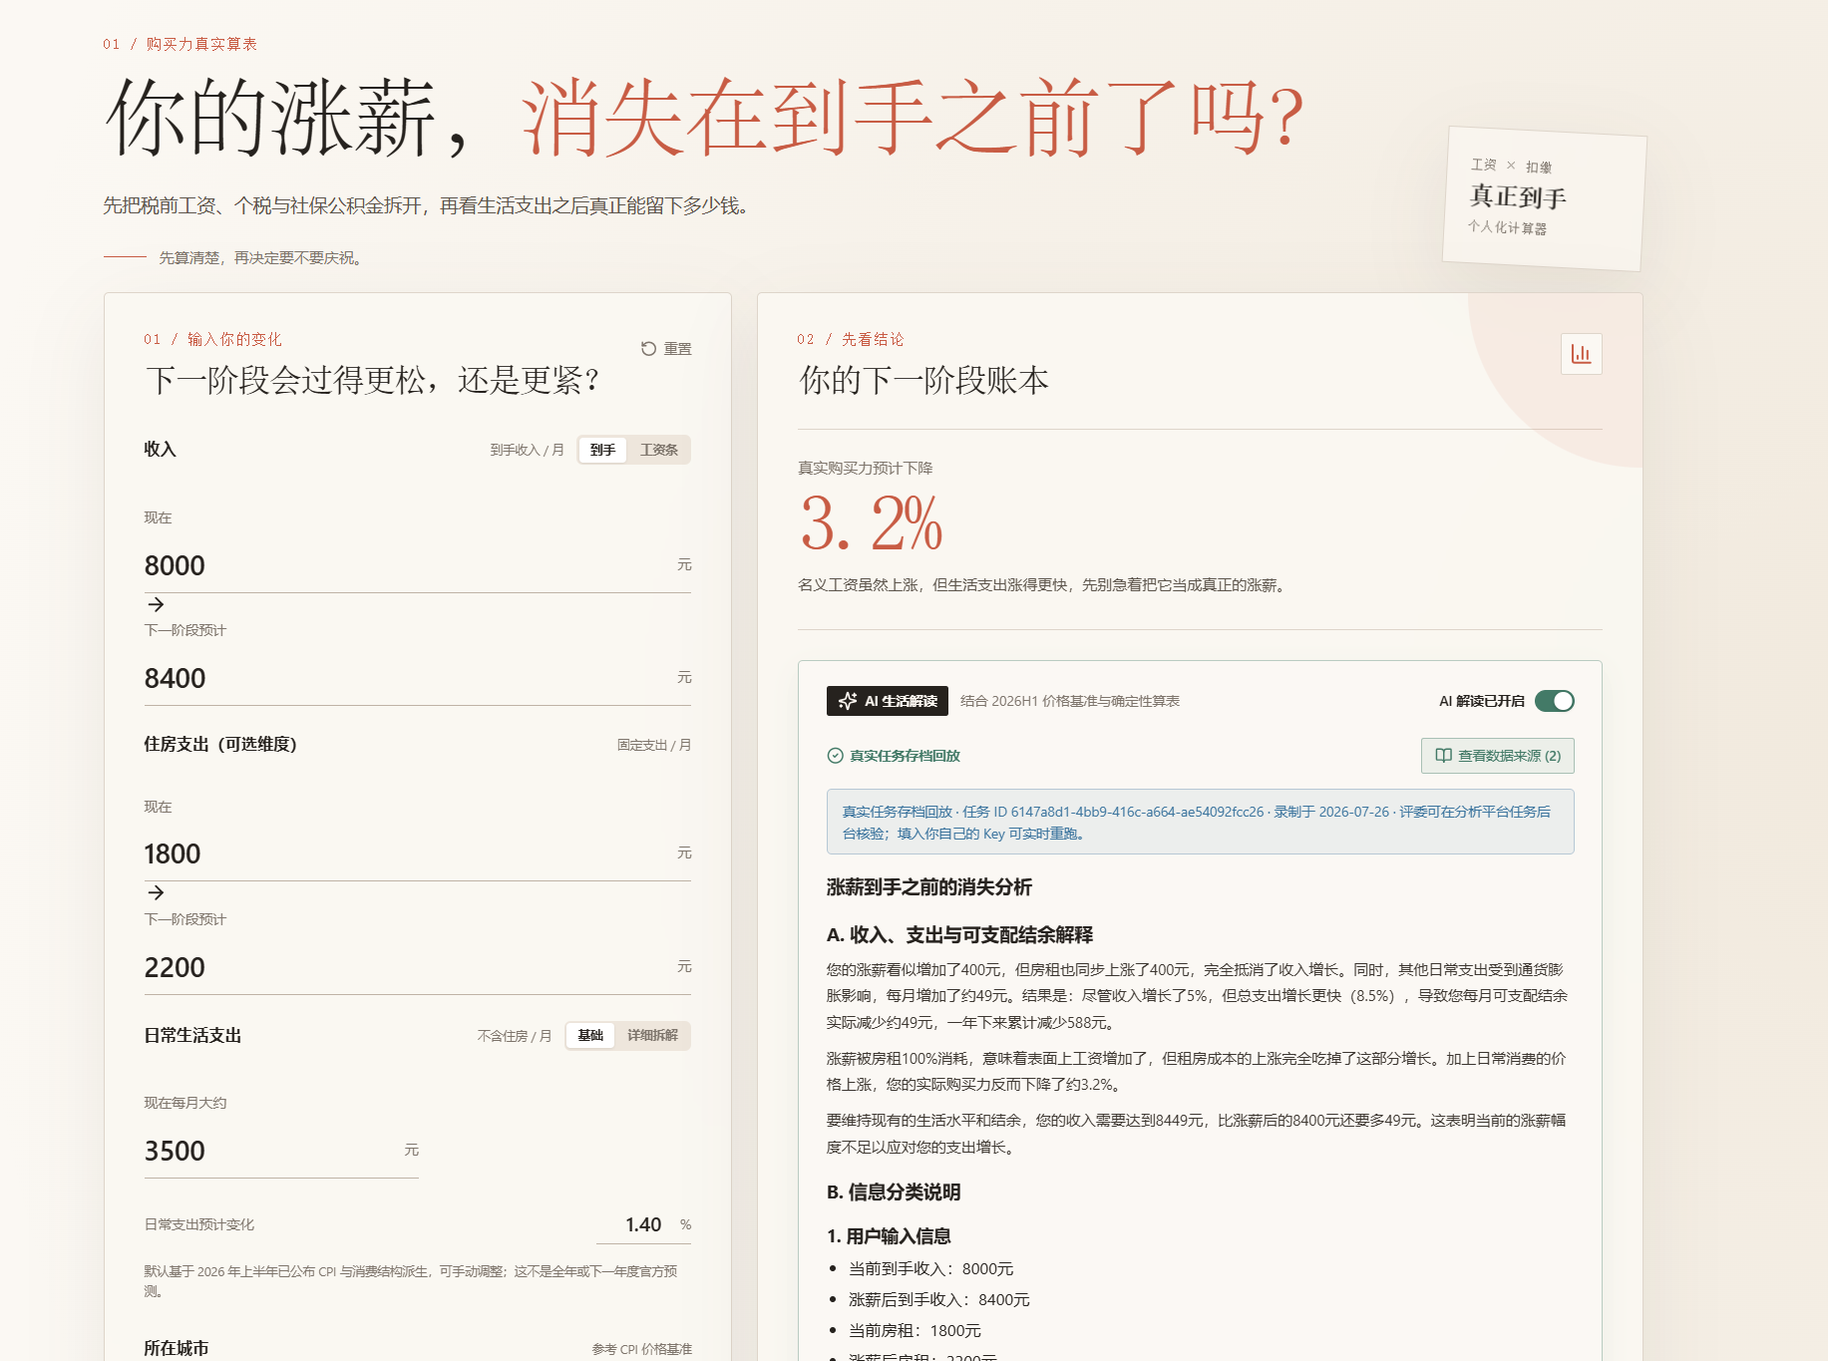The height and width of the screenshot is (1361, 1828).
Task: Click the bullet 当前到手收入：8000元
Action: coord(930,1268)
